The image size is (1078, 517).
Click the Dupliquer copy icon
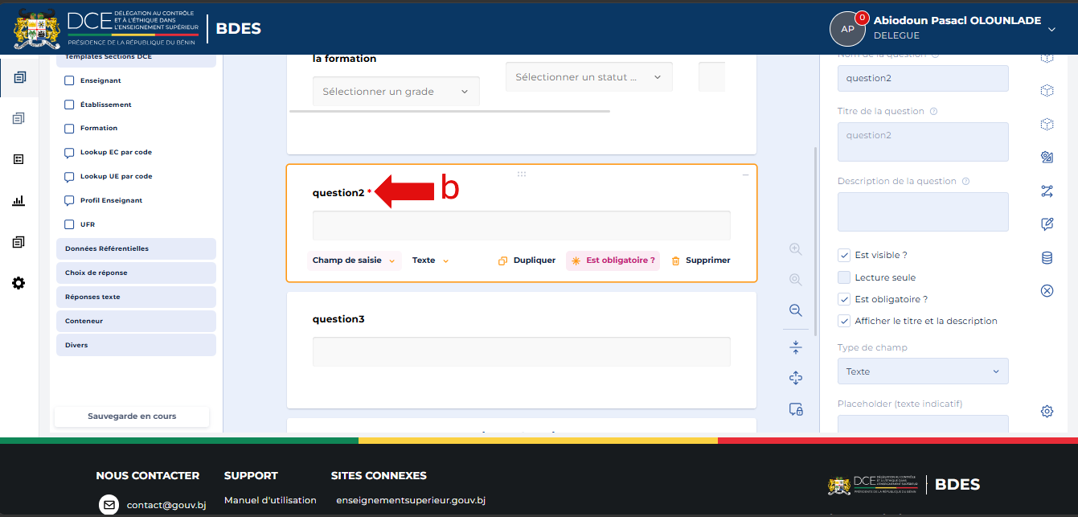(x=502, y=261)
